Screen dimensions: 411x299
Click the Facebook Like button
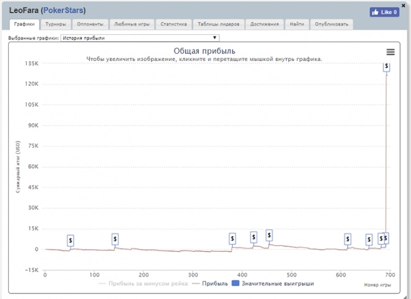click(384, 12)
